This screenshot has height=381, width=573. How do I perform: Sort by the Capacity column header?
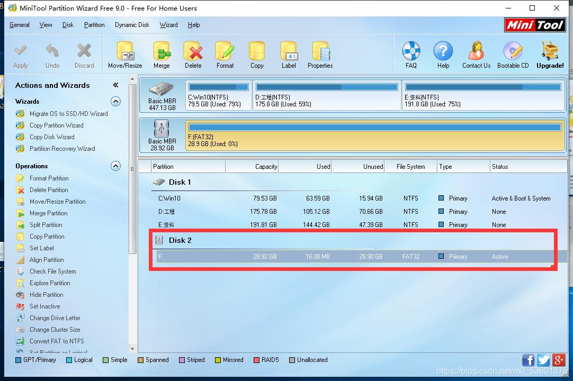(x=252, y=167)
